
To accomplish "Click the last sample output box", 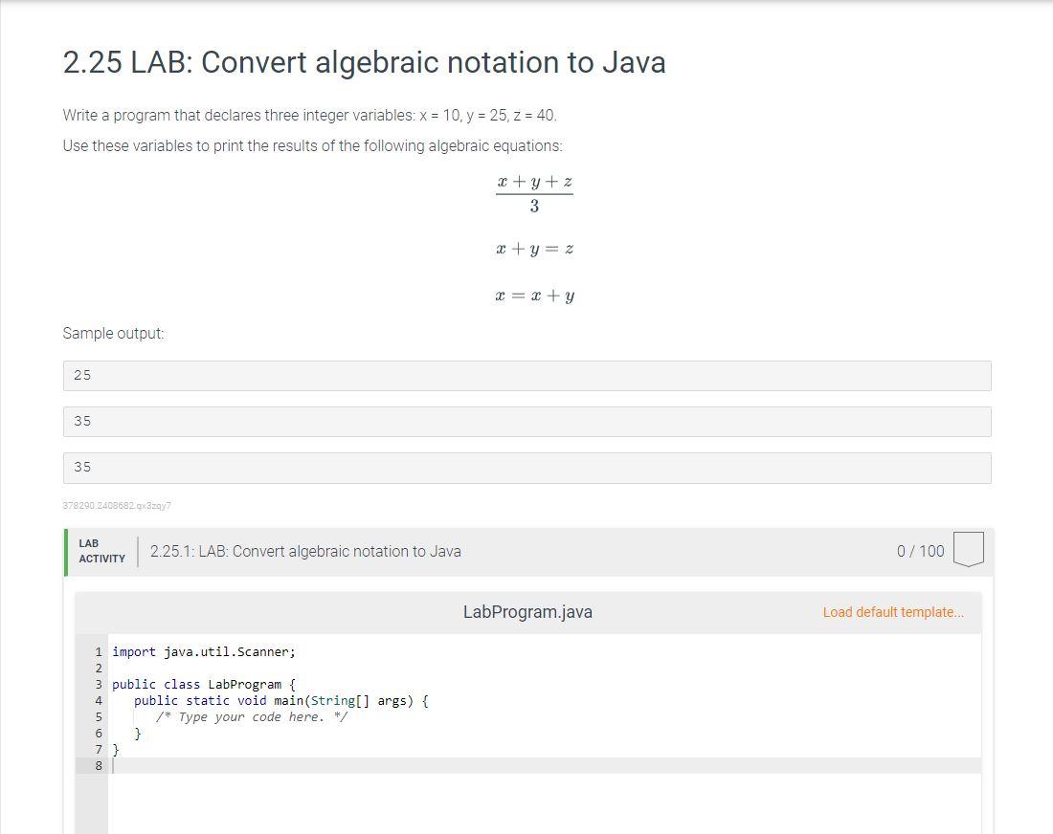I will [526, 468].
